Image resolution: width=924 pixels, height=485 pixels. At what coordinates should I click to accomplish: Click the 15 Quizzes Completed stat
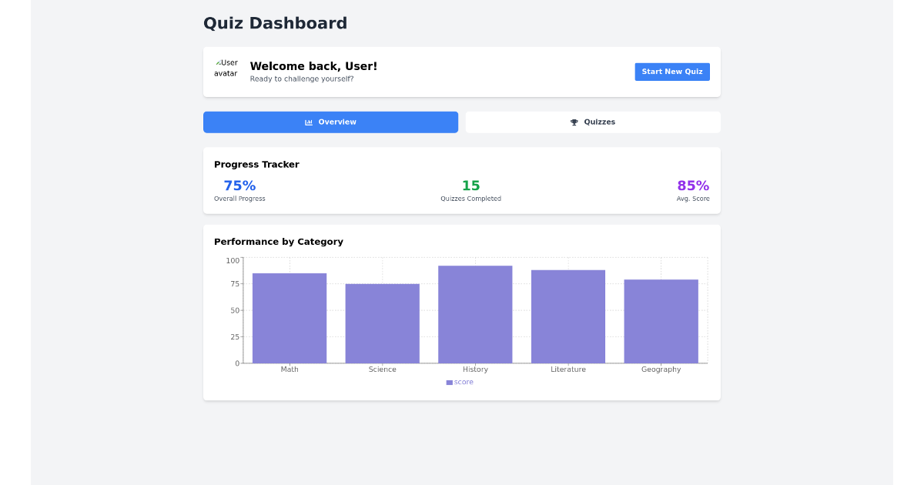pyautogui.click(x=470, y=186)
